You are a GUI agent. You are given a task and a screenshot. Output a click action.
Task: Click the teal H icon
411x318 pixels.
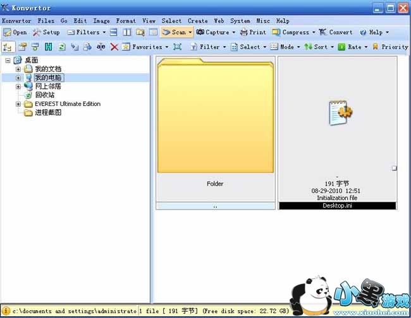(x=48, y=47)
